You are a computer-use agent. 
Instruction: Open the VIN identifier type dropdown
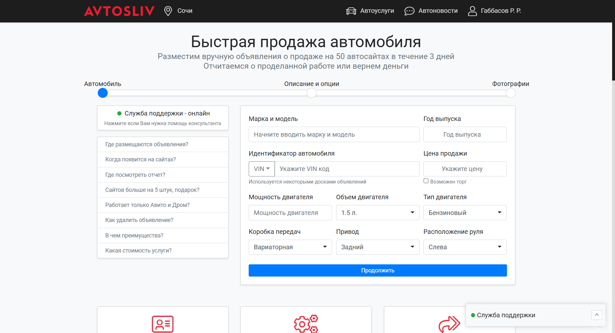(x=262, y=169)
